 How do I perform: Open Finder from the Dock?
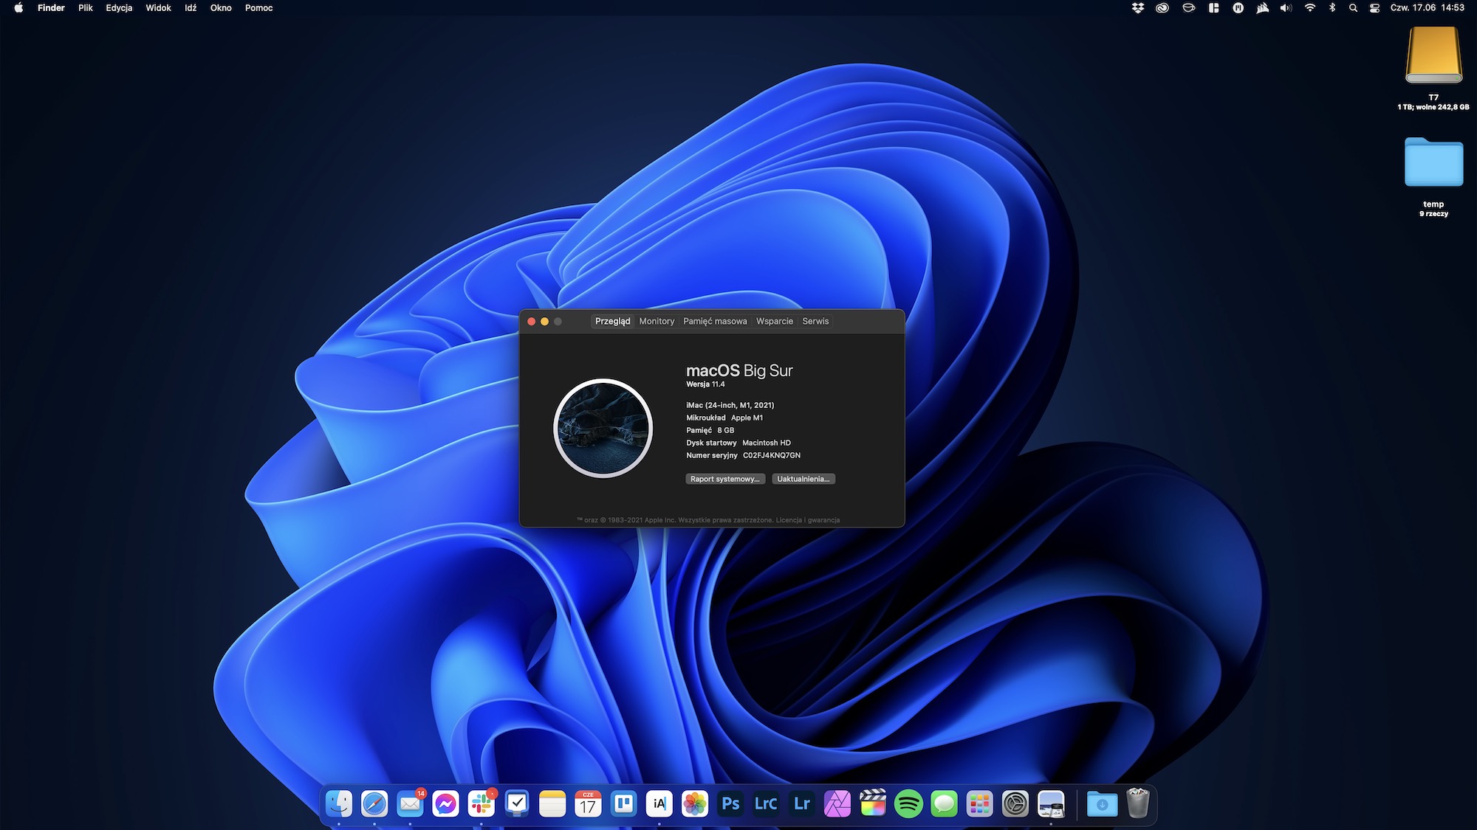[x=339, y=803]
